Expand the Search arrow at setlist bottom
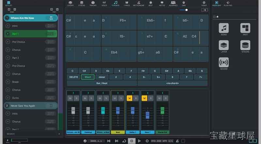The image size is (261, 144). point(59,134)
